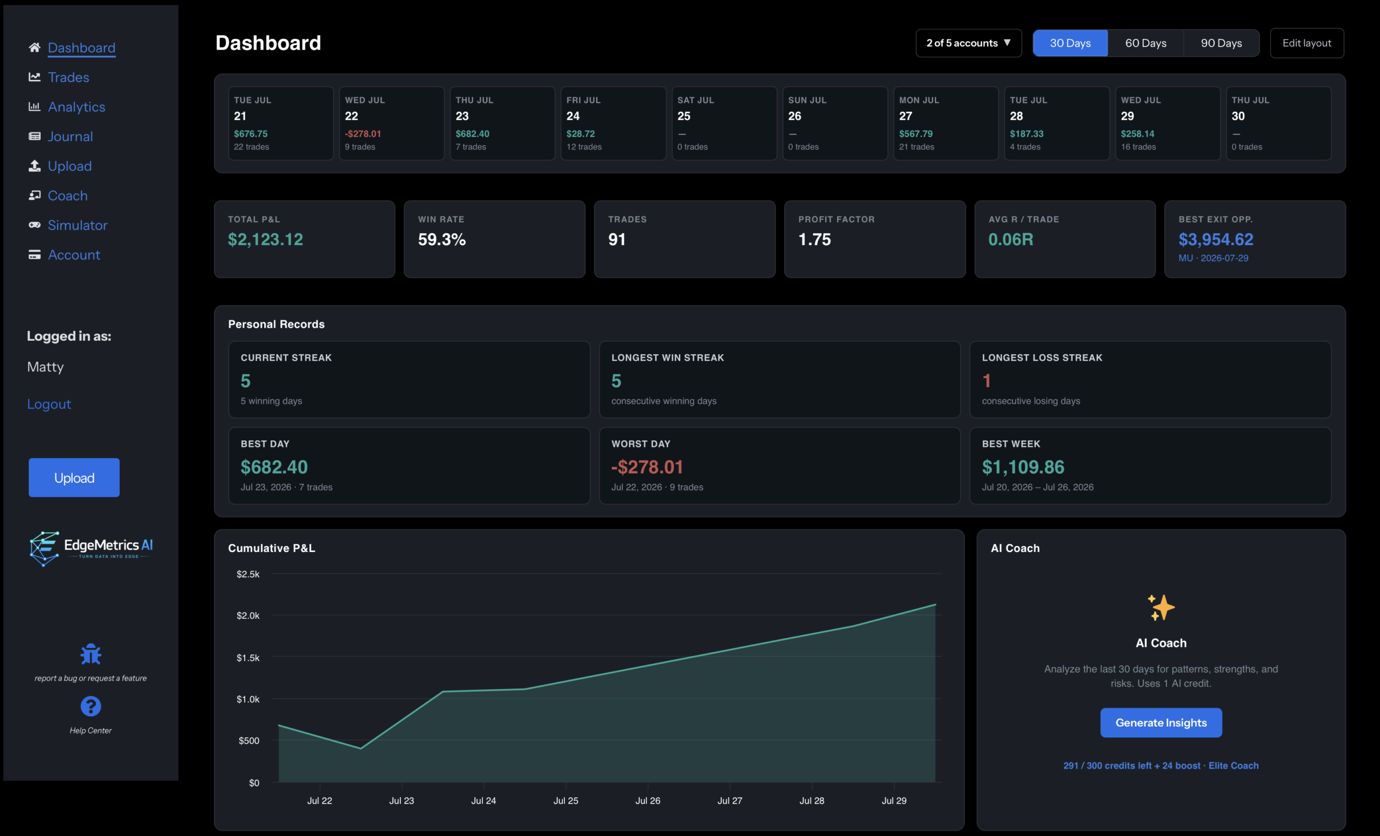Switch to the 90 Days range
Image resolution: width=1380 pixels, height=836 pixels.
(1222, 43)
